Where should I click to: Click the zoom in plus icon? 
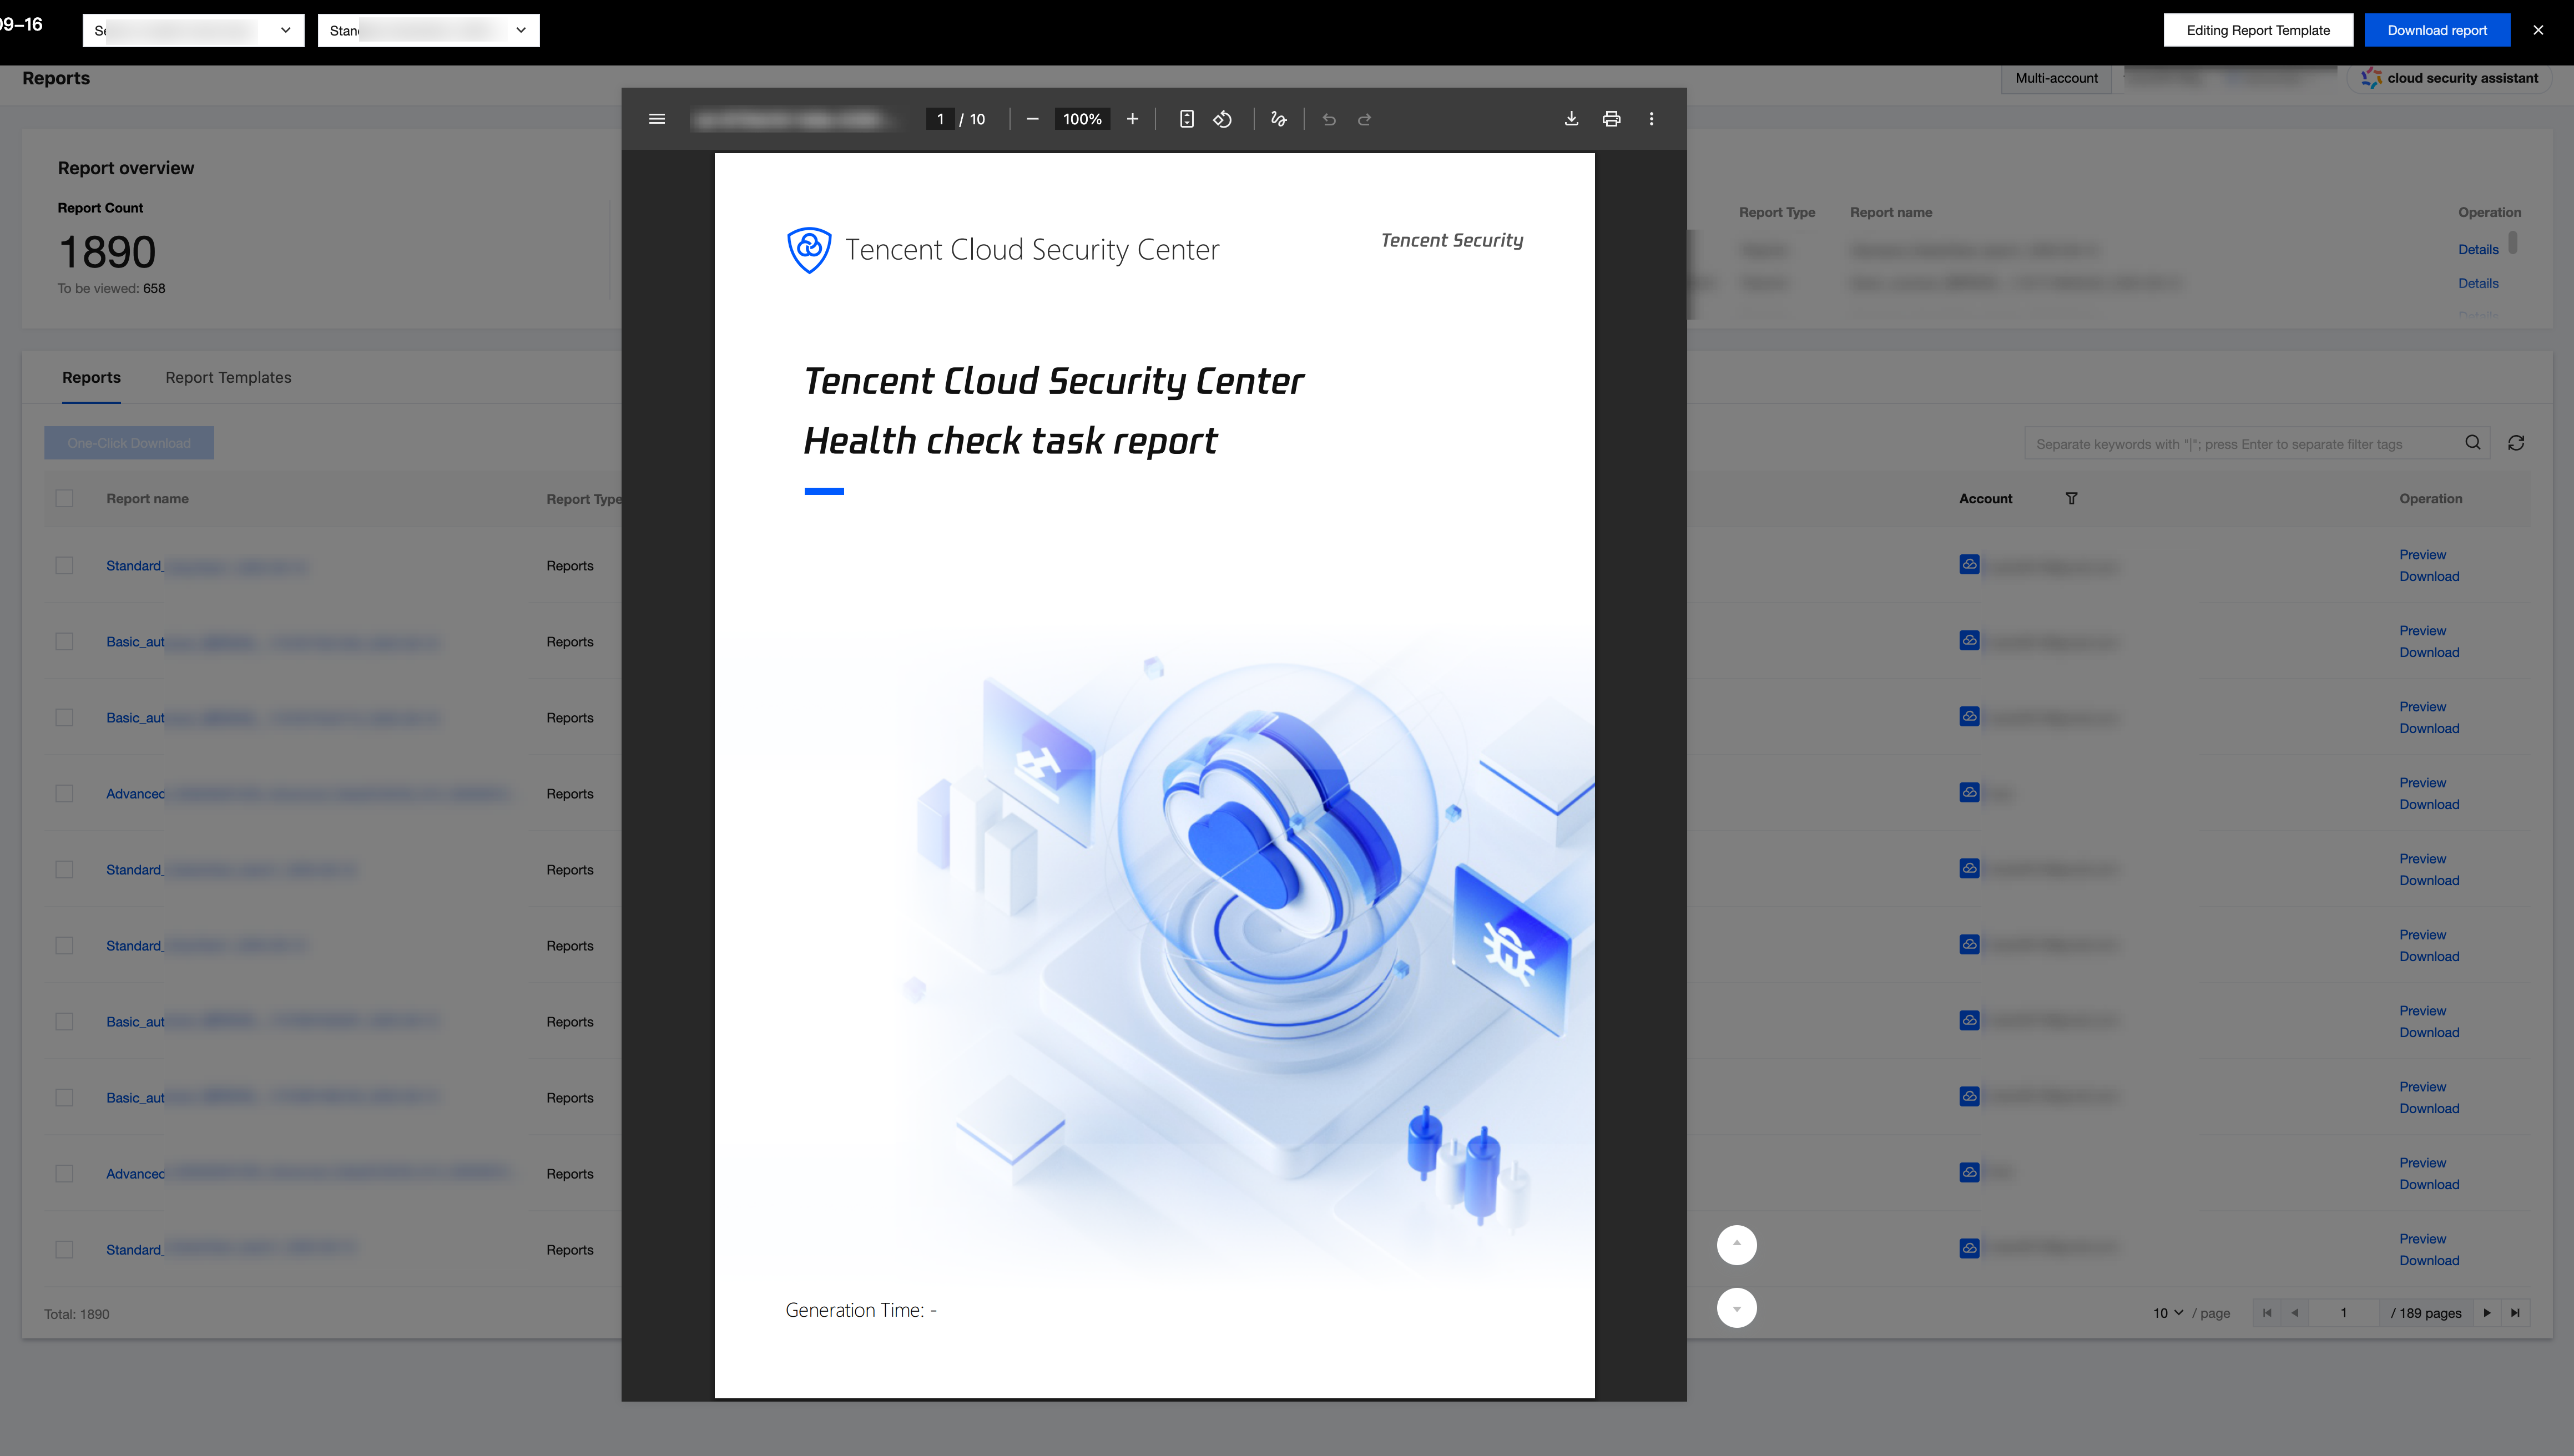1132,119
